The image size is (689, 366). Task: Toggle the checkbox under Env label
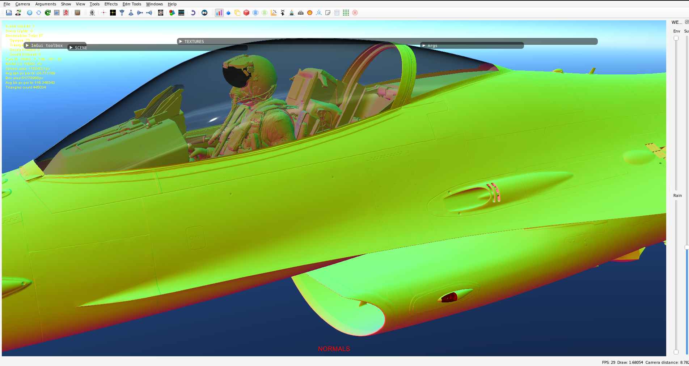point(676,38)
